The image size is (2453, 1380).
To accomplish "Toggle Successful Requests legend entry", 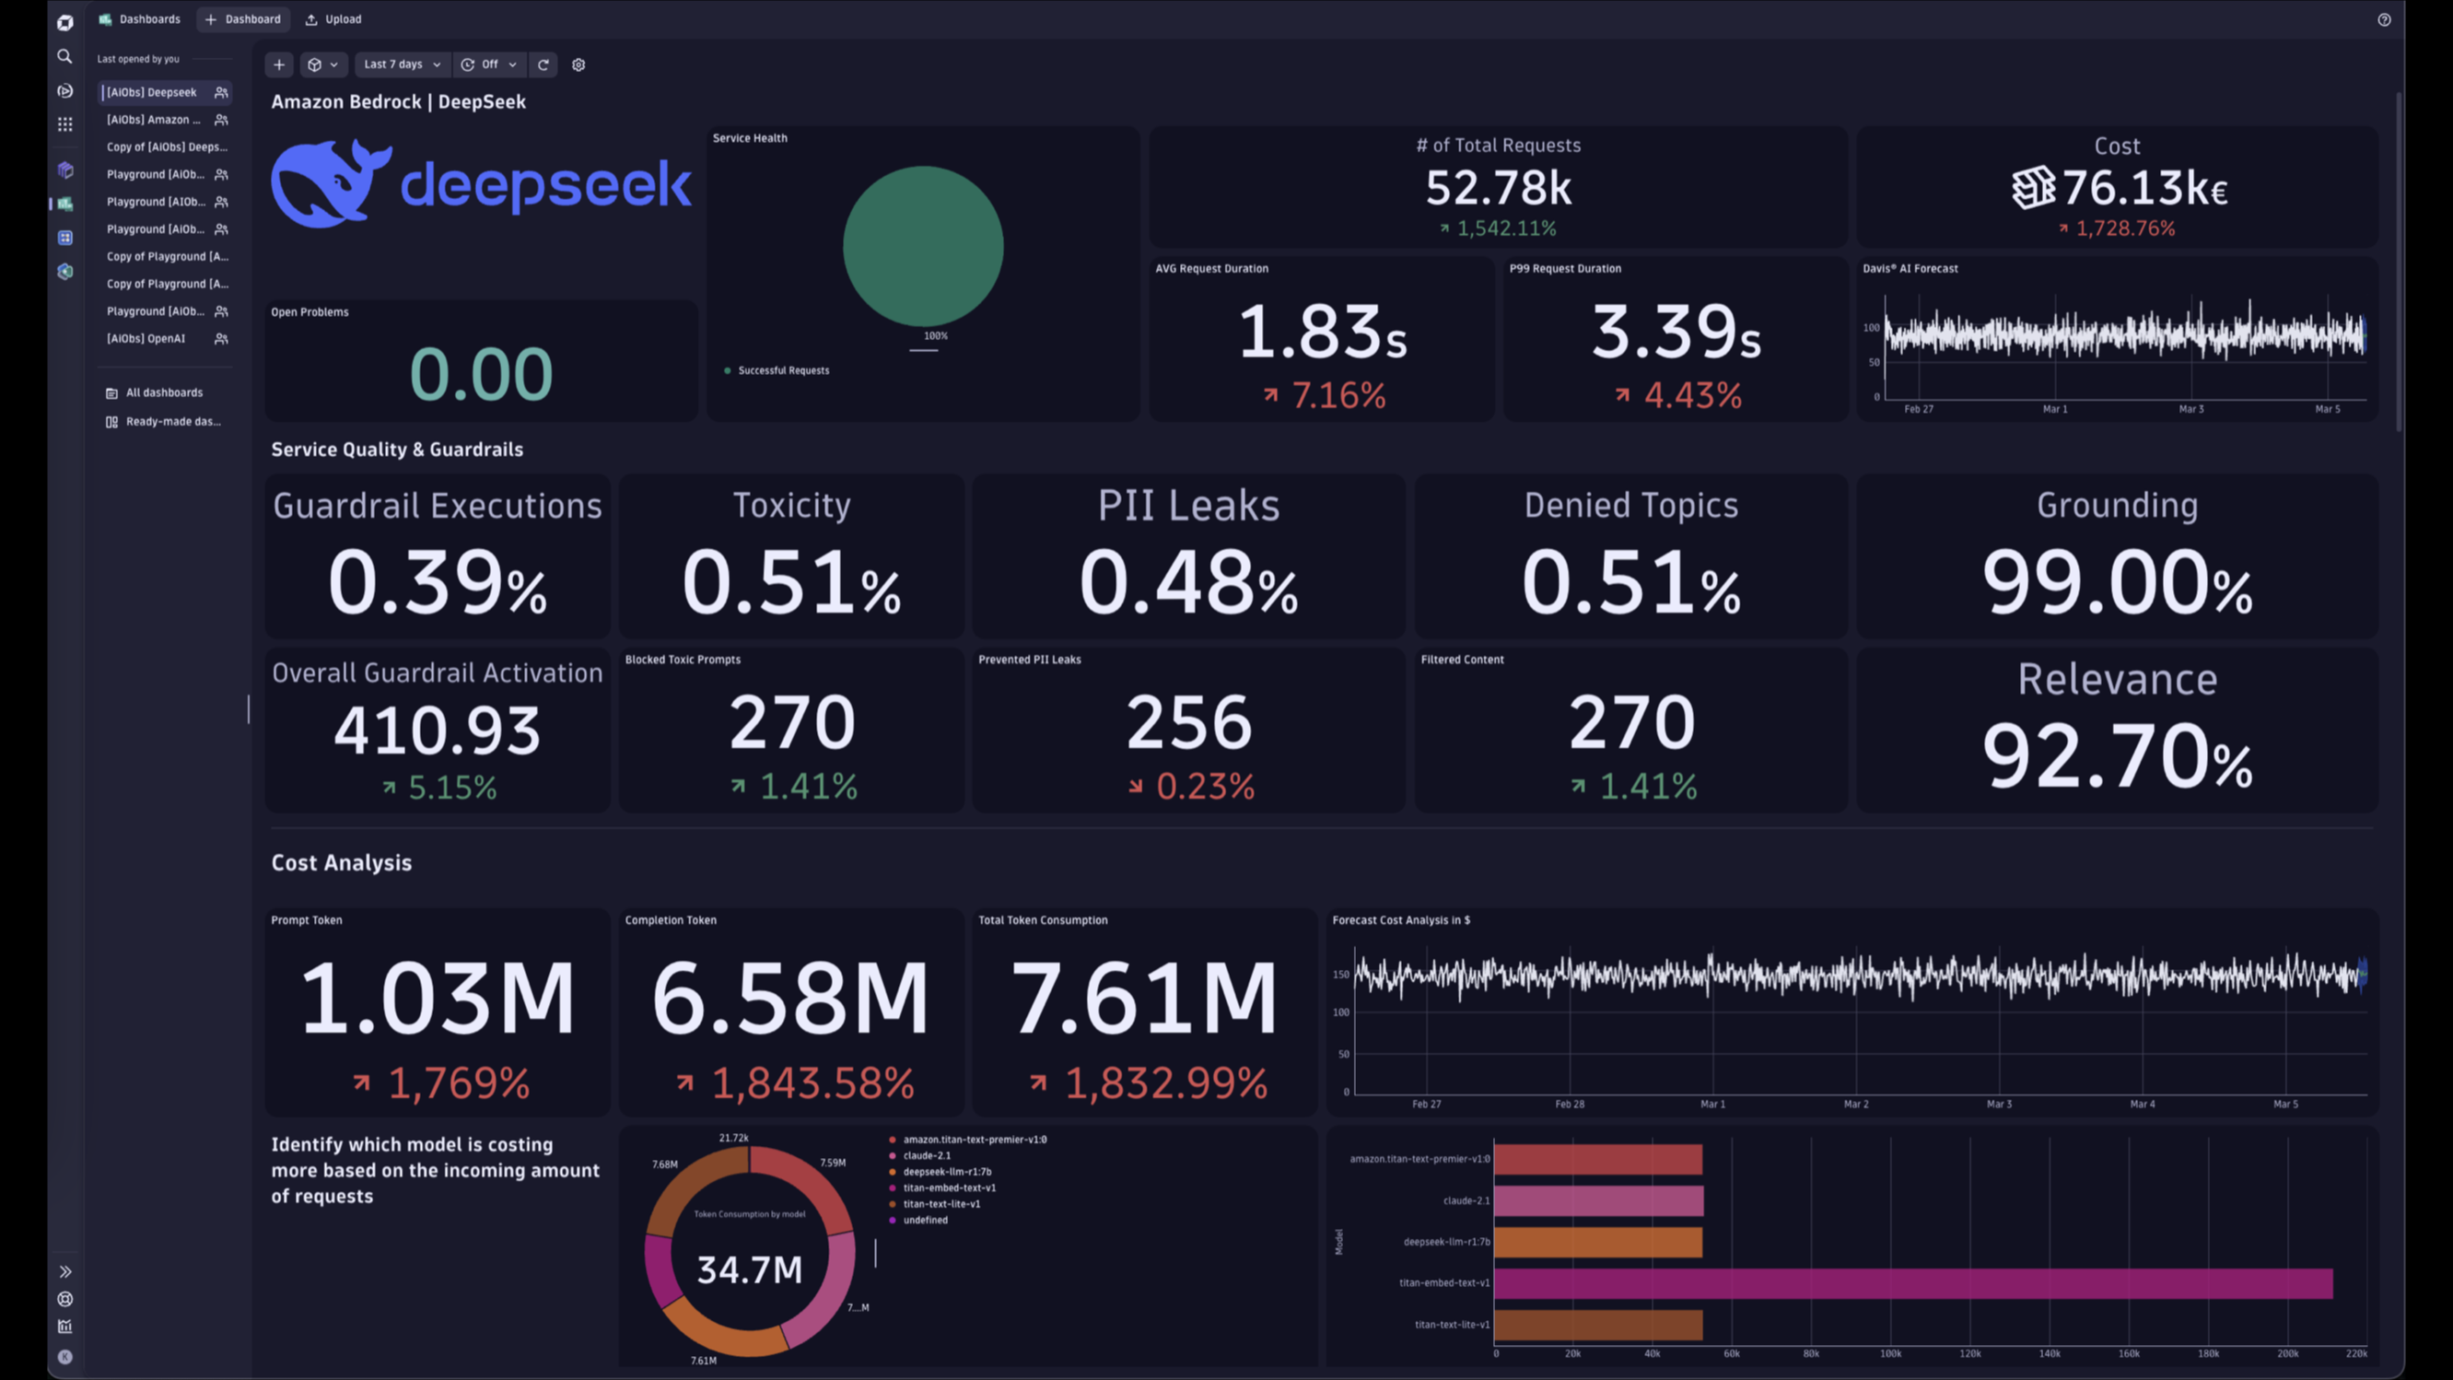I will [777, 370].
